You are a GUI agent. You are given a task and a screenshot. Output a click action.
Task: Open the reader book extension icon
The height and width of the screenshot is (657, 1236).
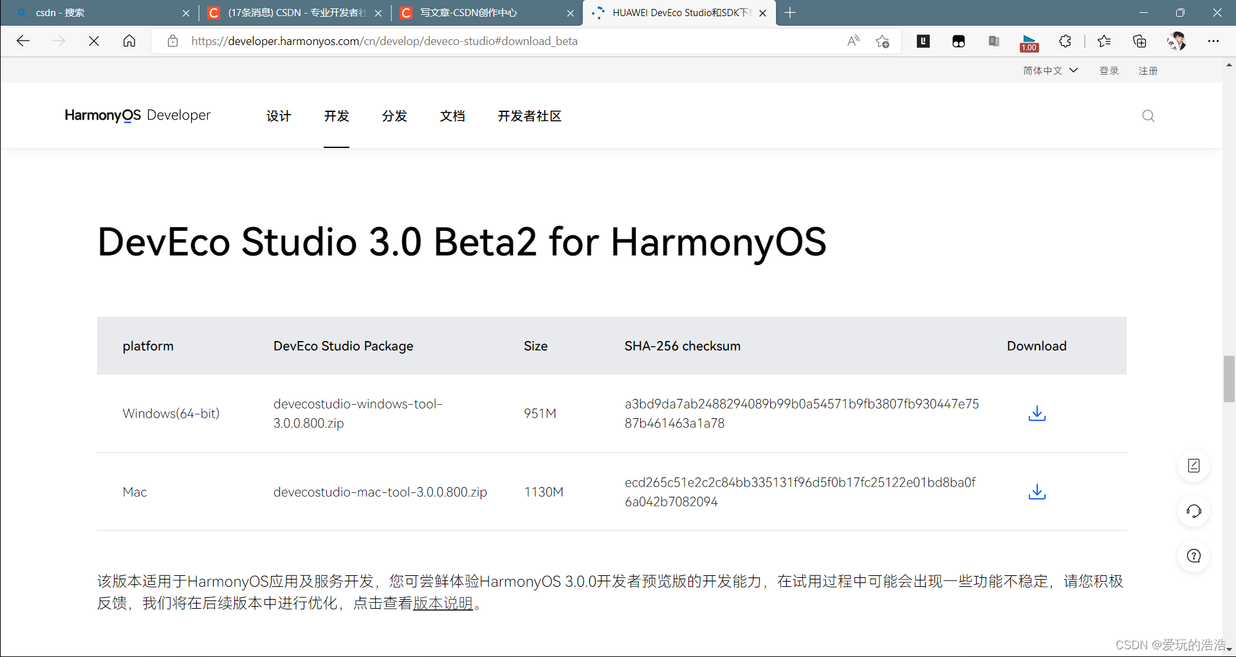[994, 41]
